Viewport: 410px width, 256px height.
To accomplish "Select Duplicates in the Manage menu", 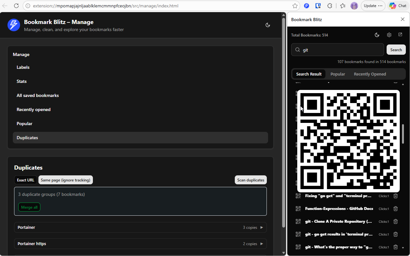I will pyautogui.click(x=140, y=138).
